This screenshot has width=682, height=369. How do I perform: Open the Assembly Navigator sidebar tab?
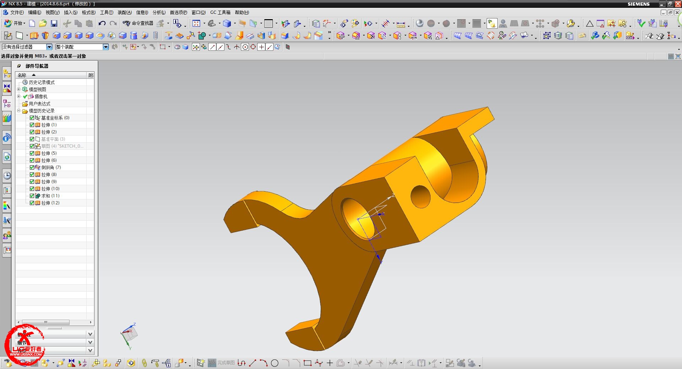(x=7, y=73)
